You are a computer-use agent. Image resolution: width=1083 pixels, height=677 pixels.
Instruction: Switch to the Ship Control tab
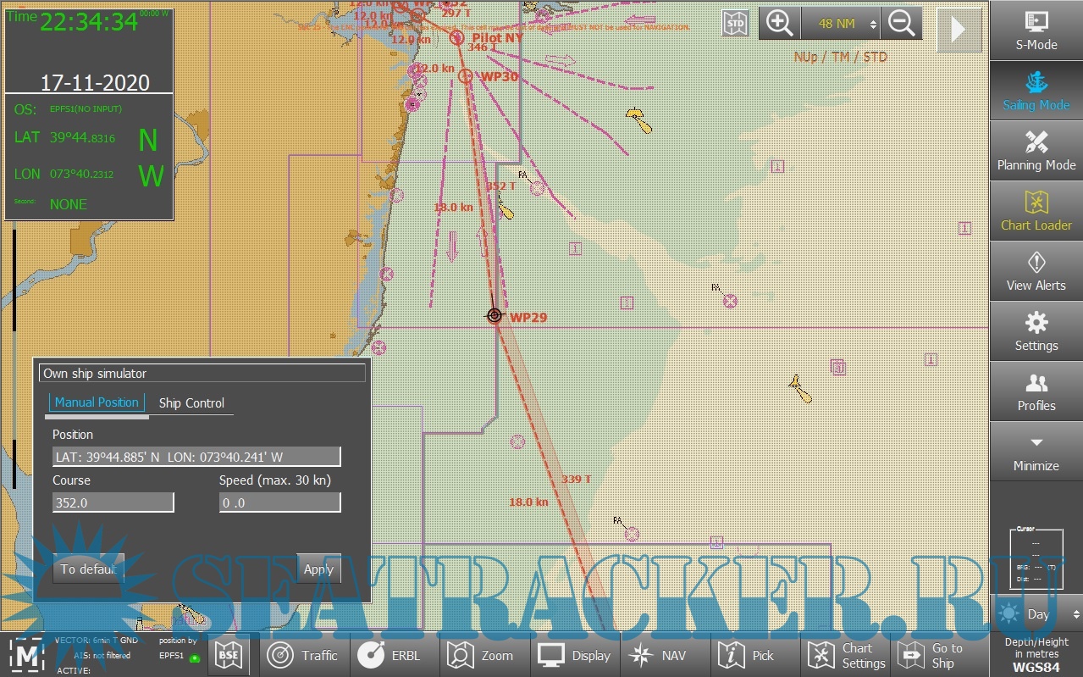pyautogui.click(x=191, y=403)
